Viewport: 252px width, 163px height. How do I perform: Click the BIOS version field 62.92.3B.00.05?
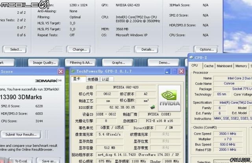(122, 107)
